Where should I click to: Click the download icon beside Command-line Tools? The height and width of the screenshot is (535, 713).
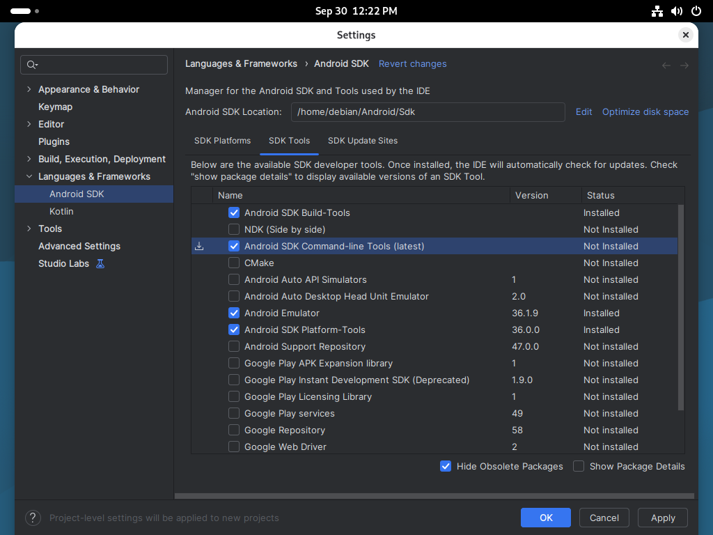199,246
